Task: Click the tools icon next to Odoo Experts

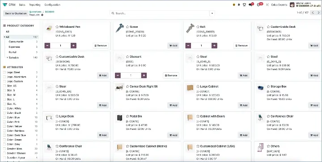Action: [x=267, y=5]
